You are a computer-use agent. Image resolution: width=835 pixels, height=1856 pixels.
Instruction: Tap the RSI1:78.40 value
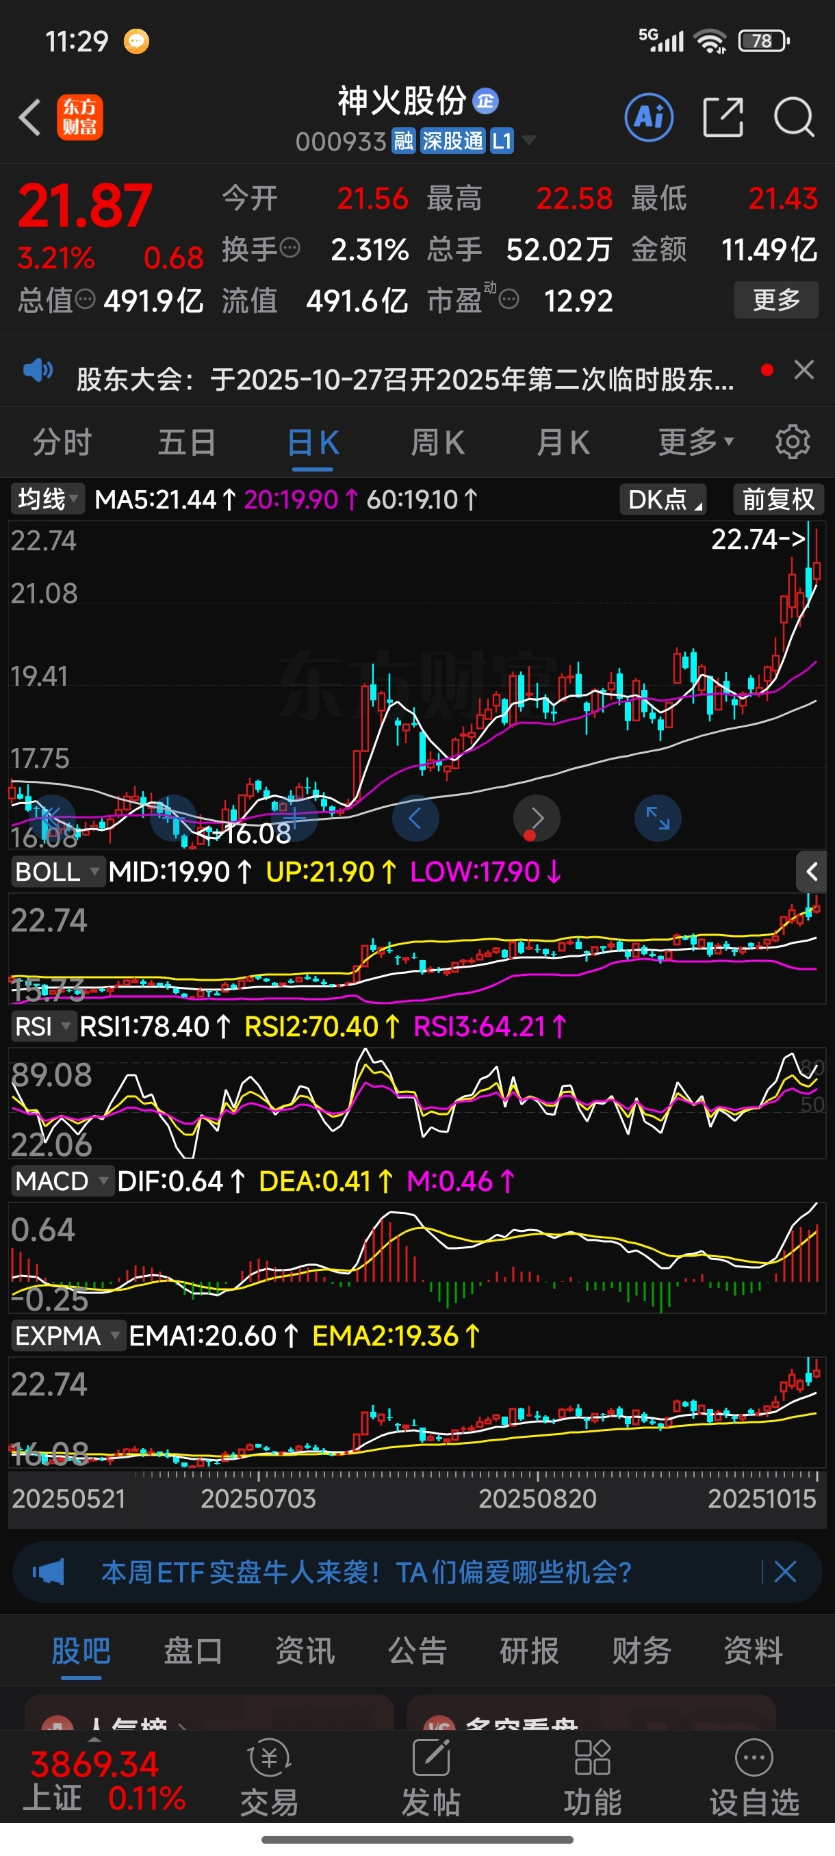click(x=155, y=1026)
